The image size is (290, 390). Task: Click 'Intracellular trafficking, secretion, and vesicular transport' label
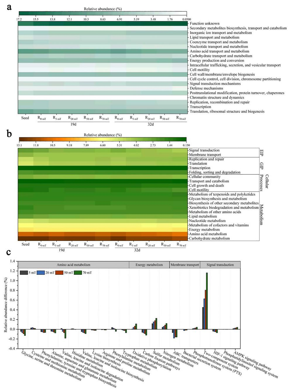coord(235,65)
